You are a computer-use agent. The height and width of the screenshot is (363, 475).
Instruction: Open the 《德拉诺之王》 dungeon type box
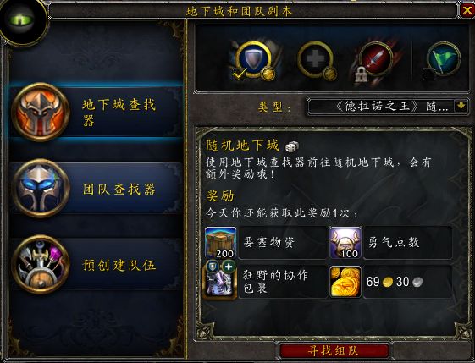click(x=388, y=107)
